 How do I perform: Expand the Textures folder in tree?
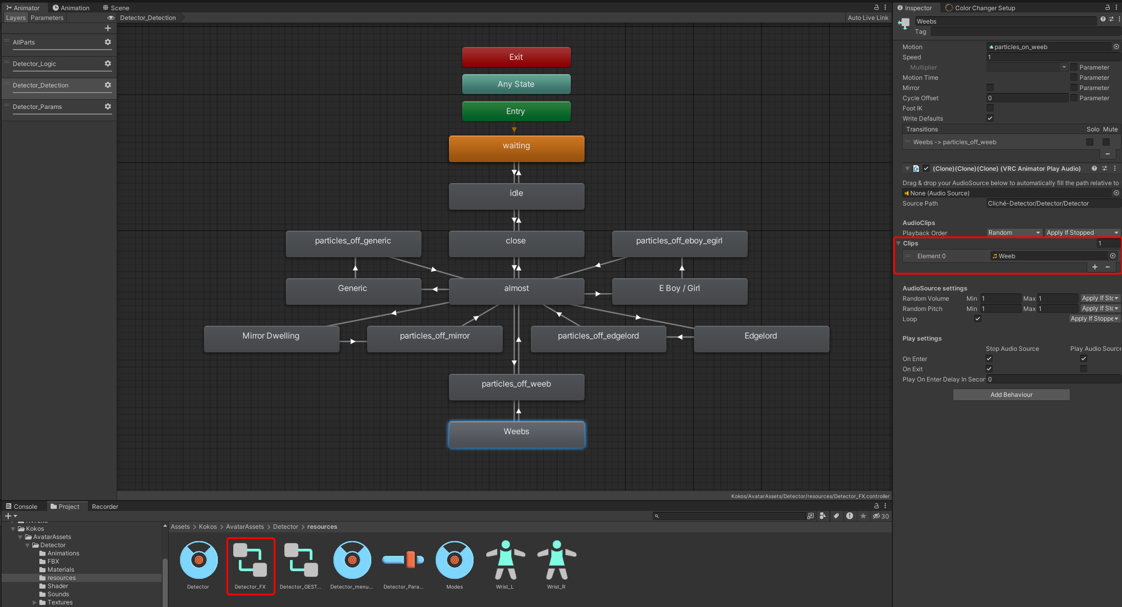[35, 602]
